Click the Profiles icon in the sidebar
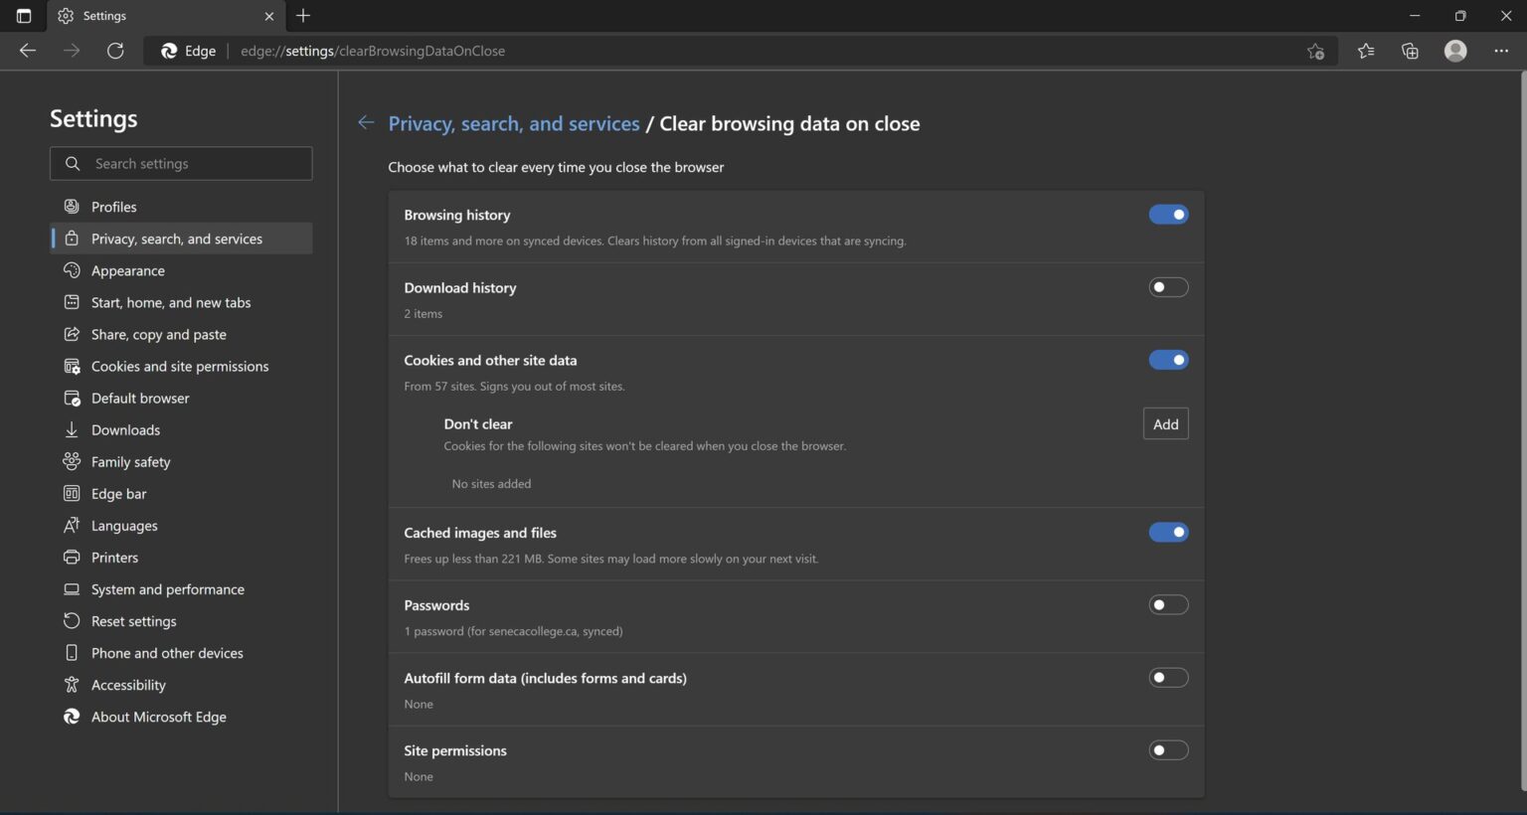The height and width of the screenshot is (815, 1527). tap(71, 207)
